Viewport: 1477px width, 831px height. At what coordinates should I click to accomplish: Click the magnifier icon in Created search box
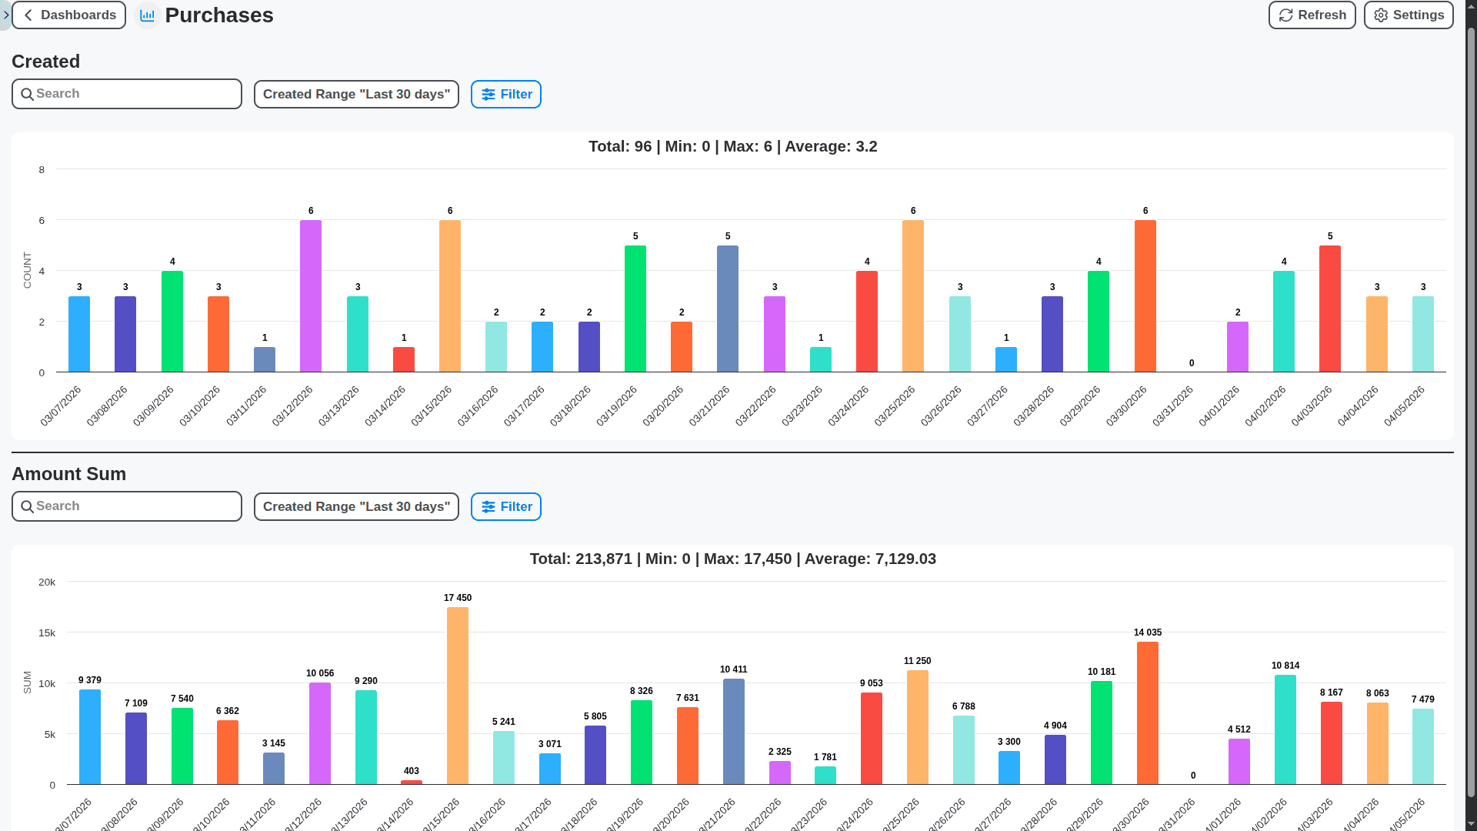pos(28,94)
